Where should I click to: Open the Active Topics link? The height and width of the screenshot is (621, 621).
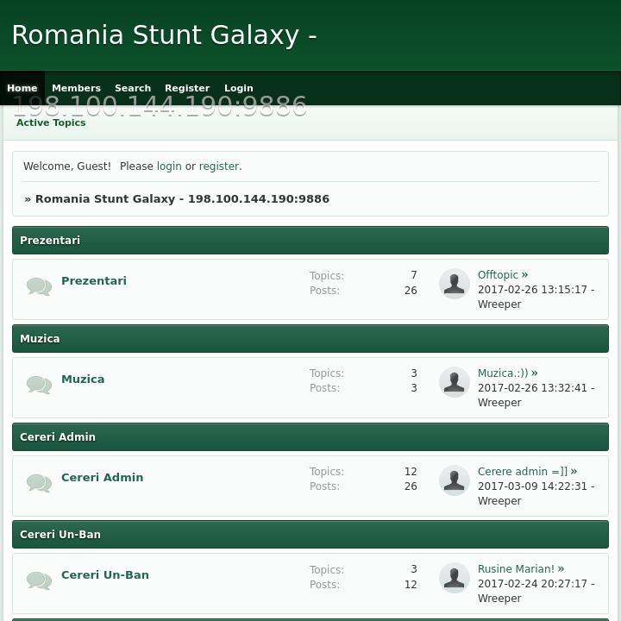click(51, 122)
